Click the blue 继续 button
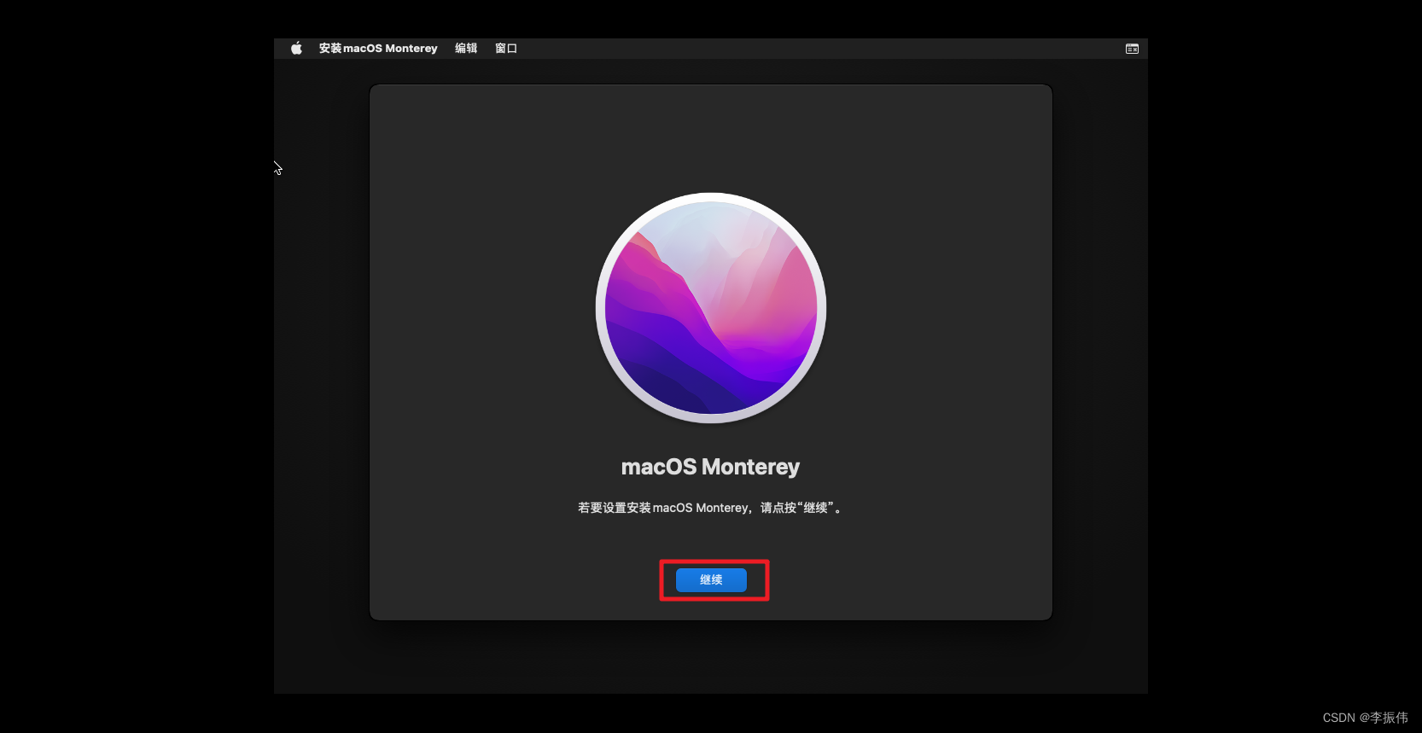The width and height of the screenshot is (1422, 733). [x=711, y=580]
